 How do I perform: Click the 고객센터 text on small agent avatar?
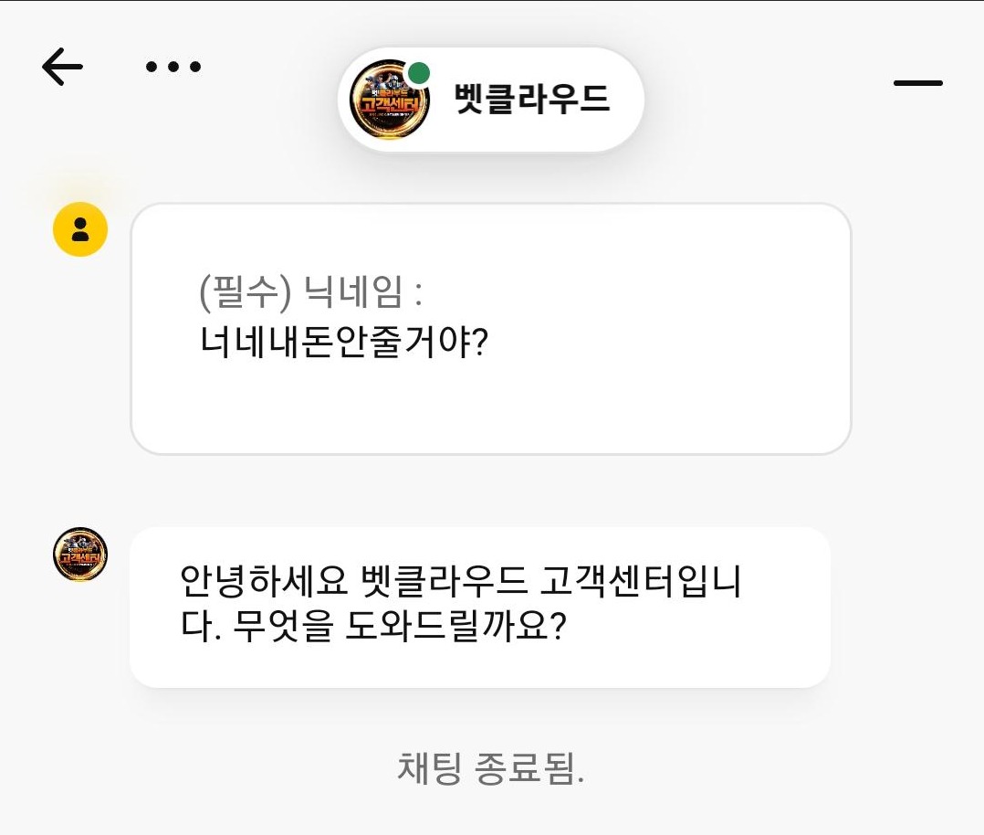coord(80,558)
